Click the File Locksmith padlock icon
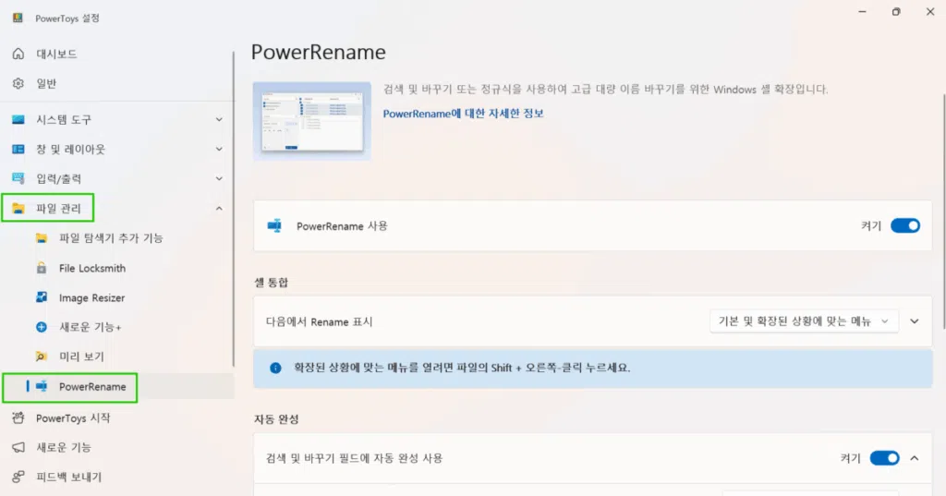 coord(41,268)
